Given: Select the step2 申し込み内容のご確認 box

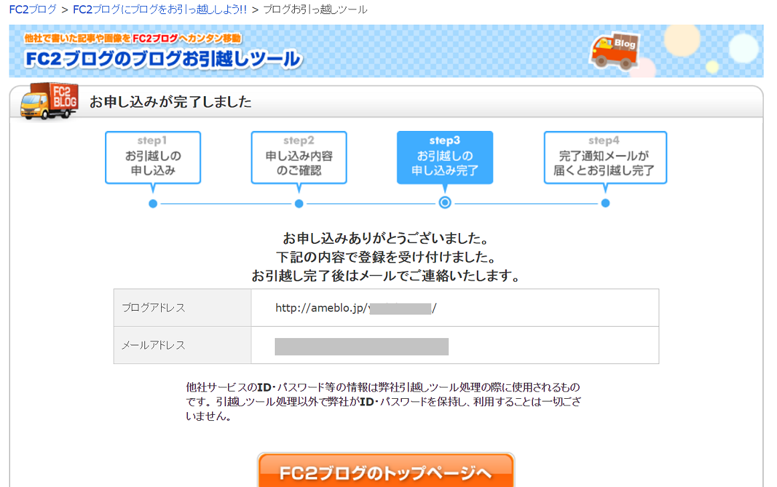Looking at the screenshot, I should coord(299,158).
